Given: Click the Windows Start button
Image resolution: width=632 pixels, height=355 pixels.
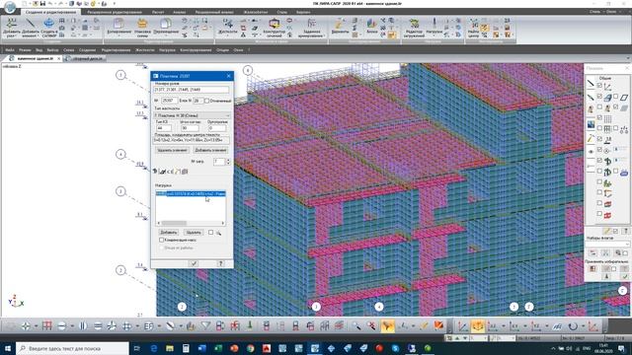Looking at the screenshot, I should [8, 348].
